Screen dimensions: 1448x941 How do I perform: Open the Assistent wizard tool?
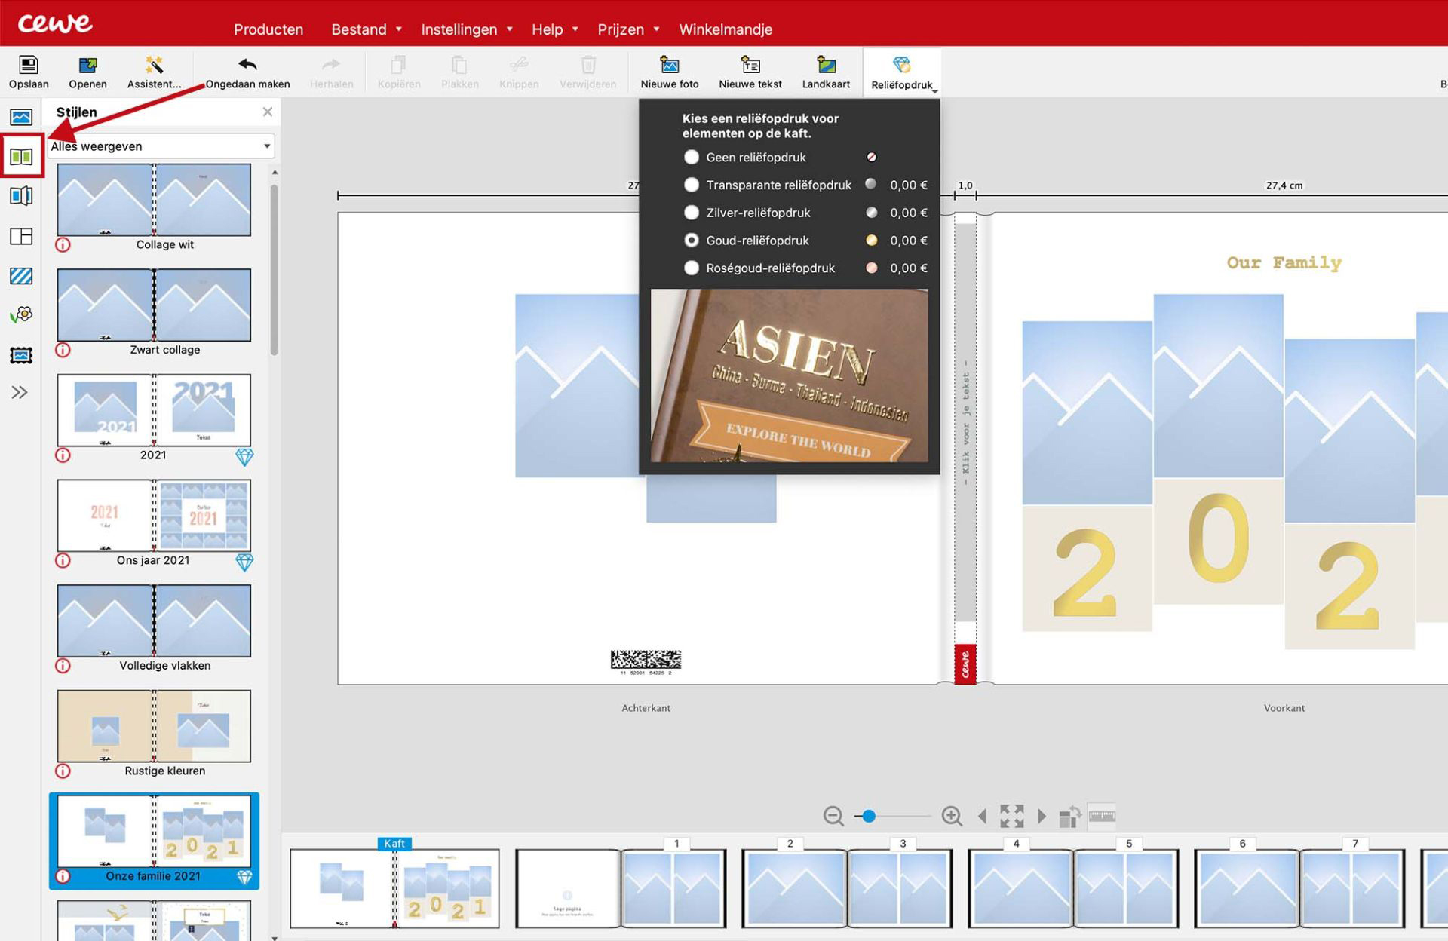pos(154,66)
